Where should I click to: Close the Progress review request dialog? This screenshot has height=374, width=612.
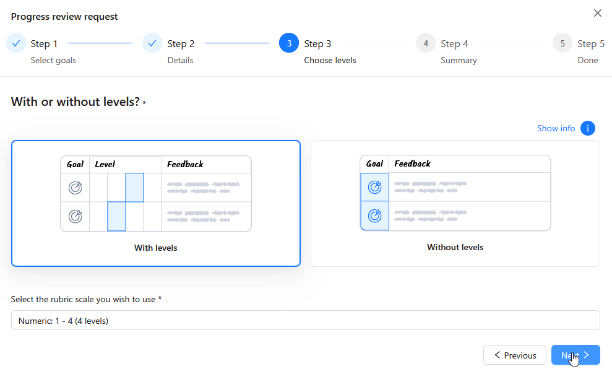pos(597,13)
